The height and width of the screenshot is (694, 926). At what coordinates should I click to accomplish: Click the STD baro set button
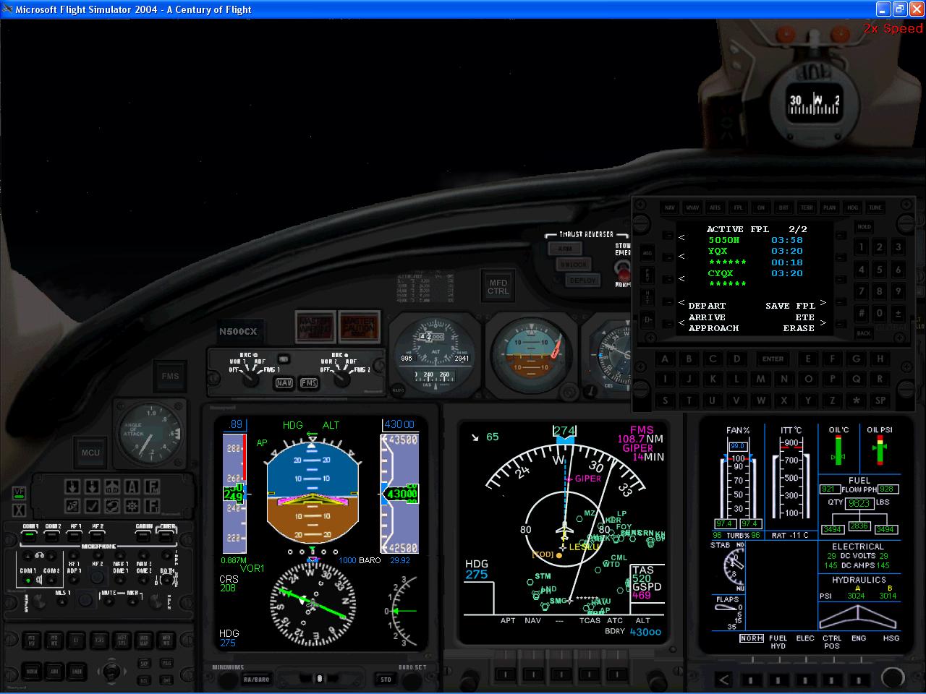point(386,680)
